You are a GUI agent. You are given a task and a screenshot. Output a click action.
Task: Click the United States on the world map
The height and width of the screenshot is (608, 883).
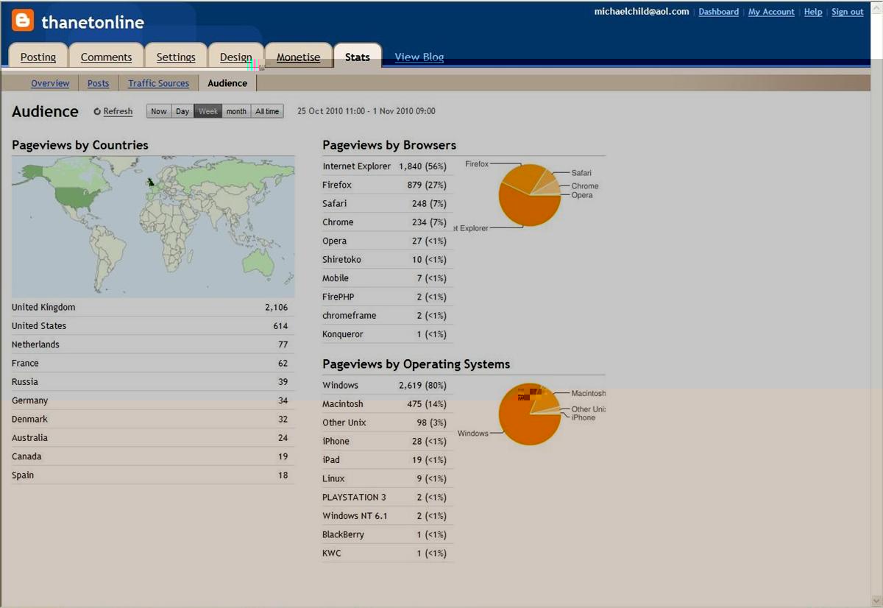[x=77, y=197]
